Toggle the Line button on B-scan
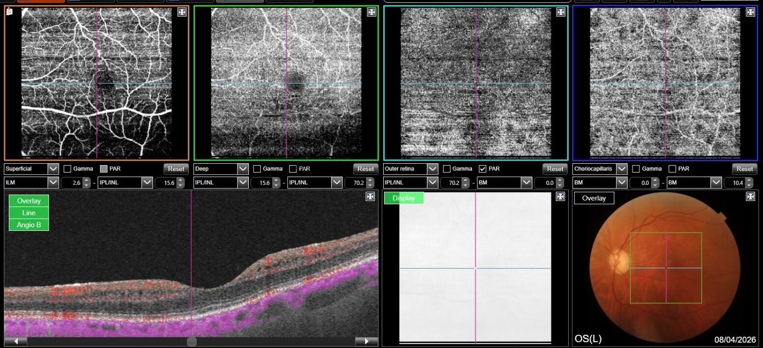 click(29, 213)
